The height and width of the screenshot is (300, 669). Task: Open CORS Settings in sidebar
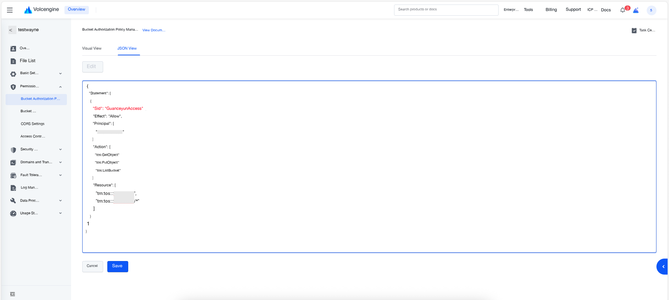pyautogui.click(x=33, y=124)
